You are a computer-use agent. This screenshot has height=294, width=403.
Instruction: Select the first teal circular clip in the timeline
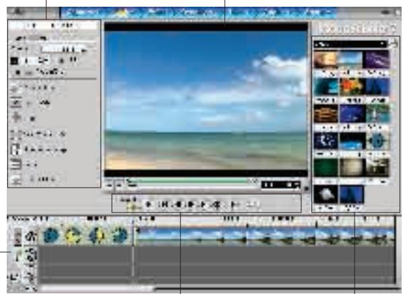pyautogui.click(x=51, y=235)
